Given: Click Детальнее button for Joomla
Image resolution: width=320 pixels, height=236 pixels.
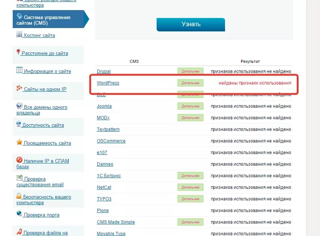Looking at the screenshot, I should coord(190,106).
